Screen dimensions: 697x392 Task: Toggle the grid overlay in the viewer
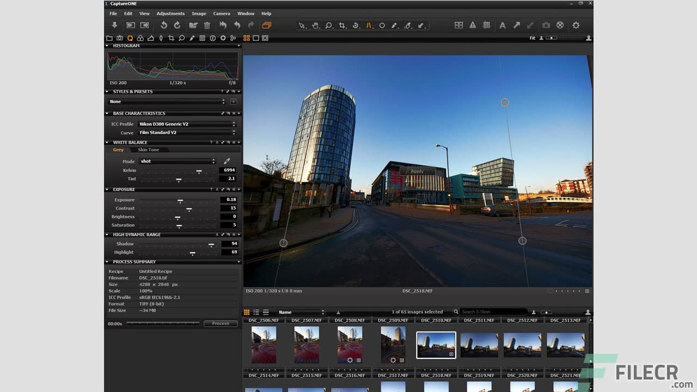[x=486, y=25]
